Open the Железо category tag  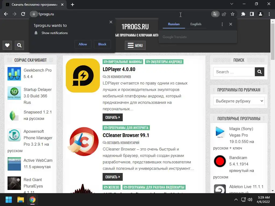tap(111, 187)
